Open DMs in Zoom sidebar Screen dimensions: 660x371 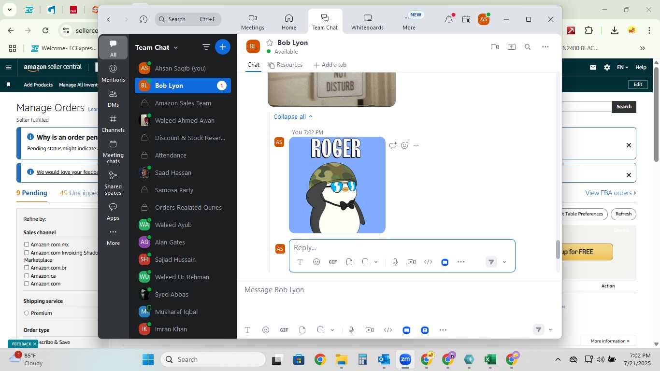coord(113,98)
